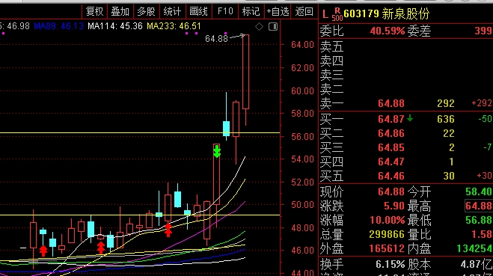This screenshot has width=493, height=276.
Task: Click the 外盘 value 165612
Action: (x=387, y=248)
